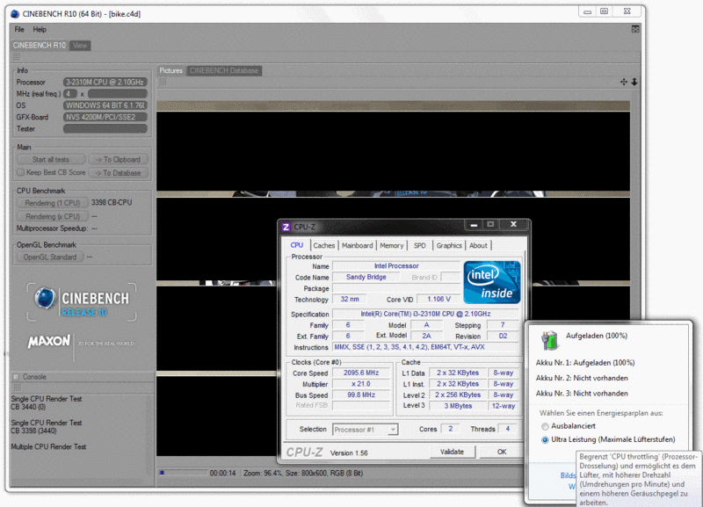703x507 pixels.
Task: Switch to the CINEBENCH Database tab
Action: (x=224, y=70)
